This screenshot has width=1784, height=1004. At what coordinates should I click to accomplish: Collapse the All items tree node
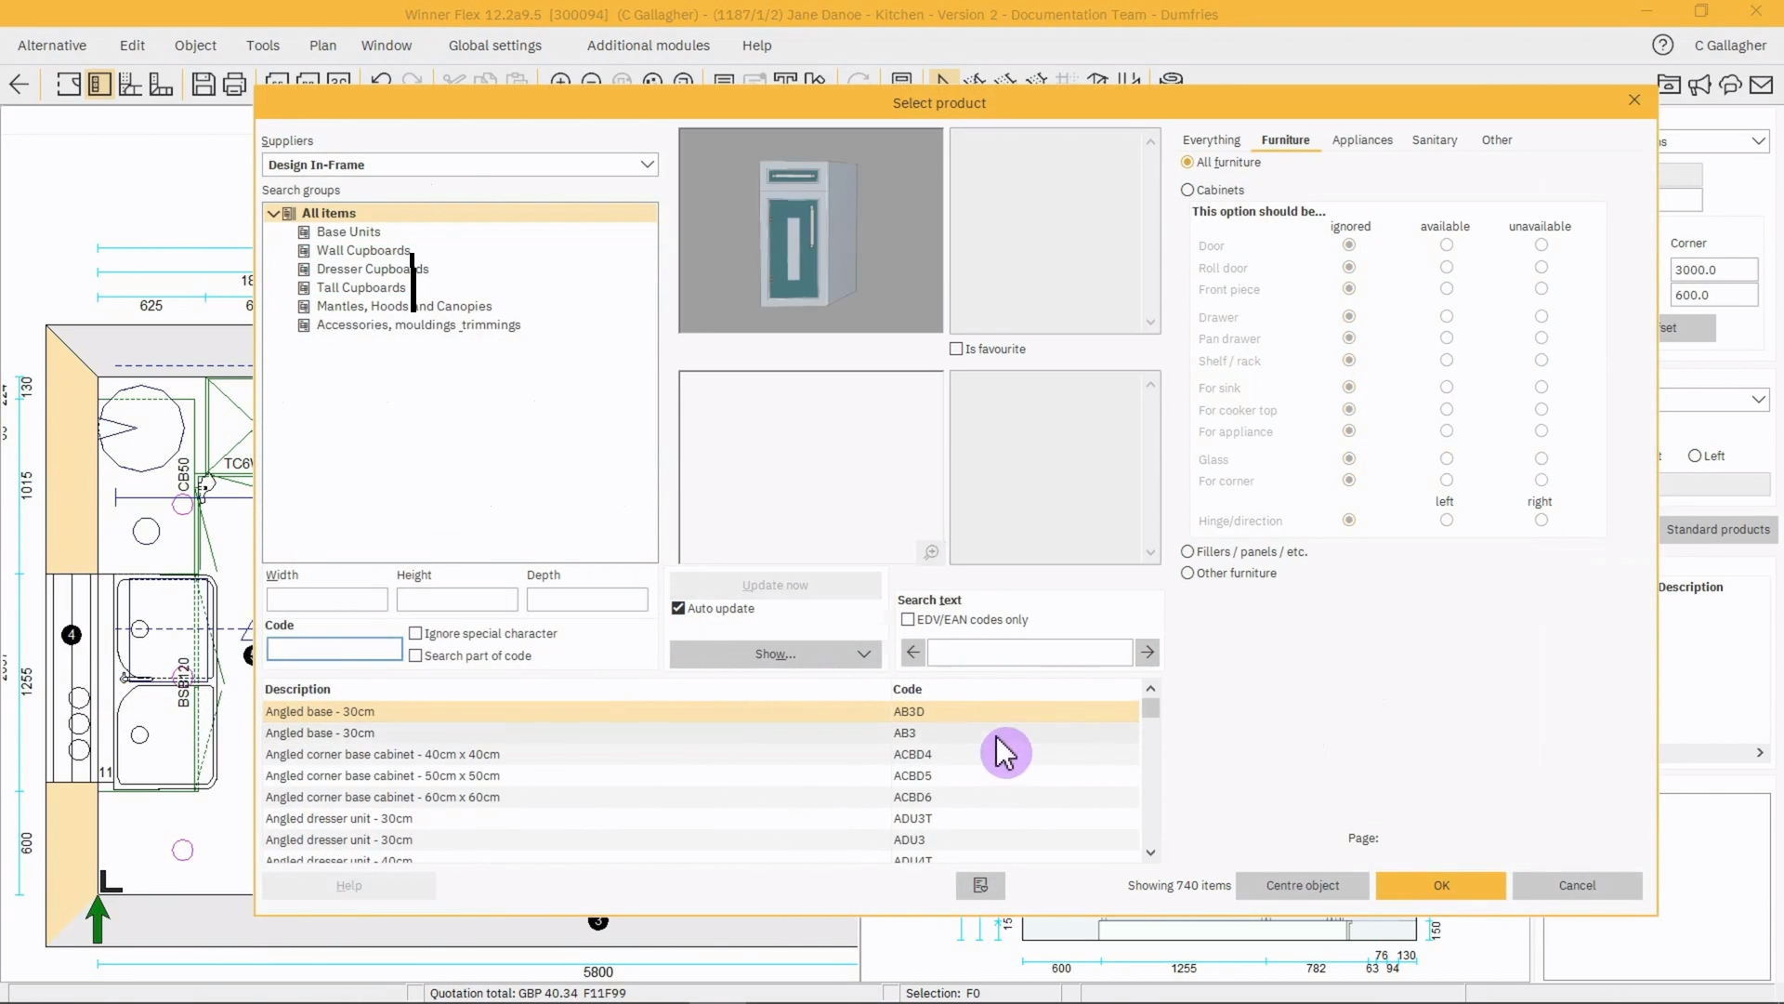[x=273, y=213]
